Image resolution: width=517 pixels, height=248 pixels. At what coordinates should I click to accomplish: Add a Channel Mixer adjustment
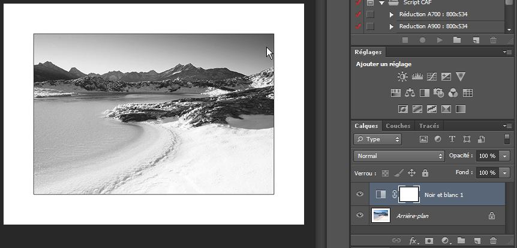[x=453, y=93]
